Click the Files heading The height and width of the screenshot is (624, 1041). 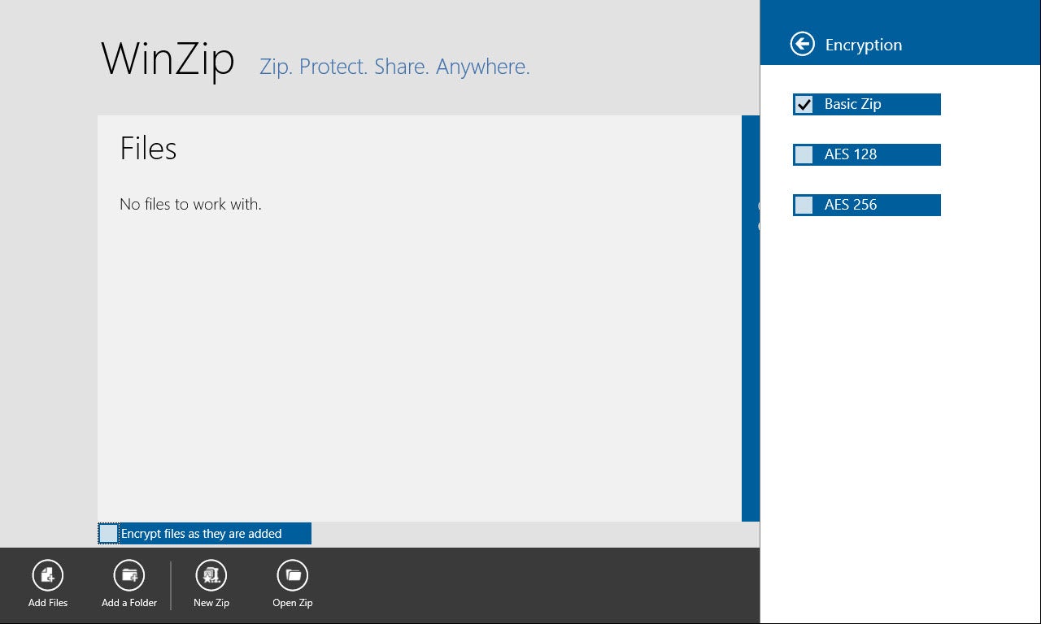click(x=148, y=149)
